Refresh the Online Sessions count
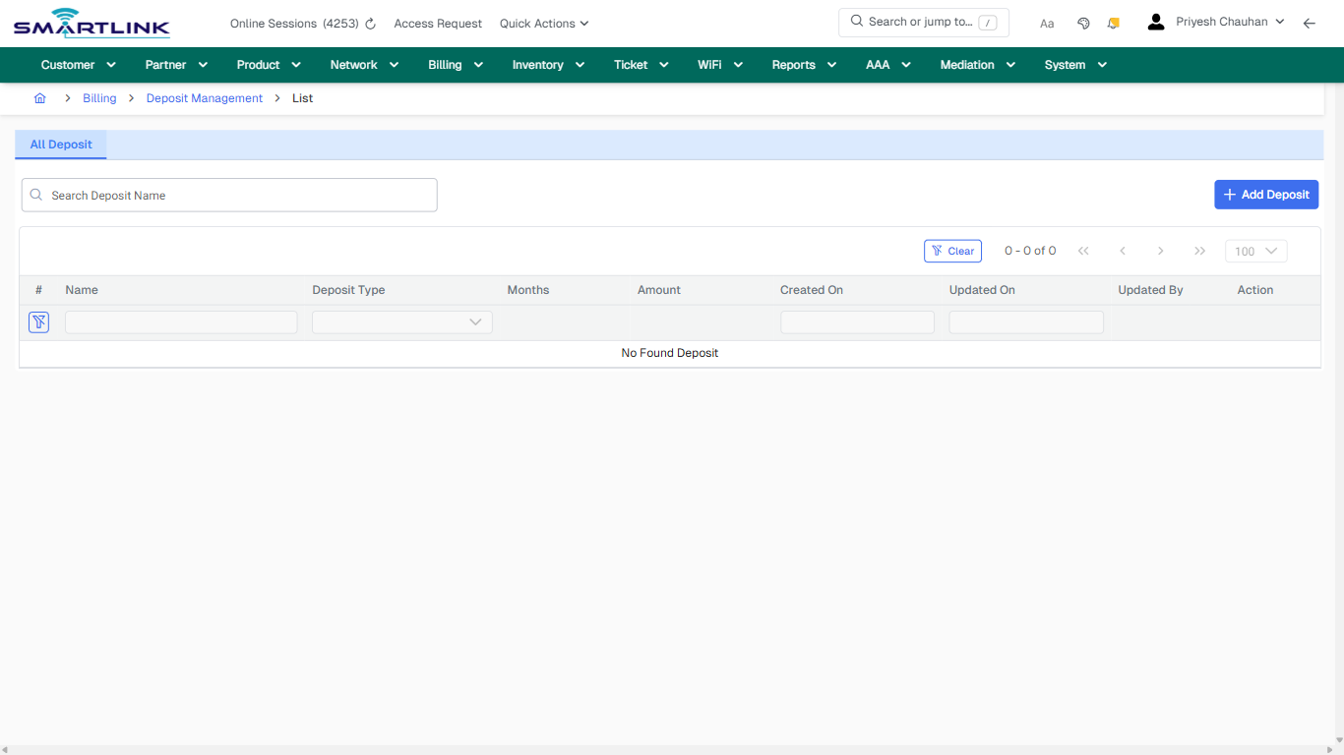1344x755 pixels. pyautogui.click(x=369, y=23)
